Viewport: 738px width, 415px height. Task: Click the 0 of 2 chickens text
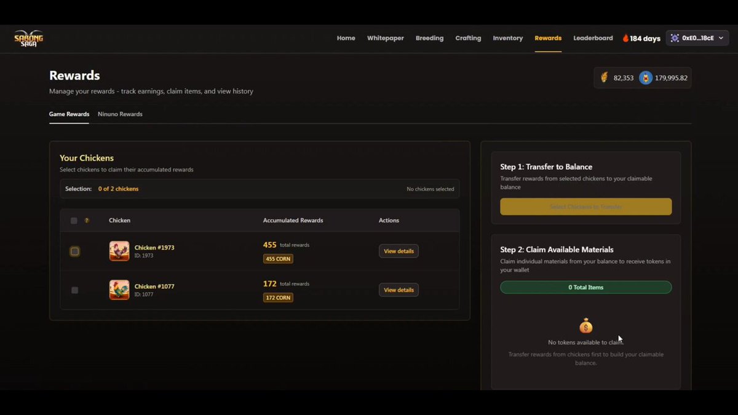coord(118,189)
